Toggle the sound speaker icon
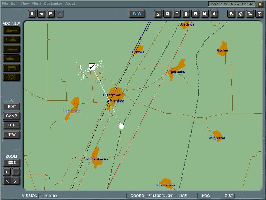Image resolution: width=266 pixels, height=200 pixels. coord(214,14)
